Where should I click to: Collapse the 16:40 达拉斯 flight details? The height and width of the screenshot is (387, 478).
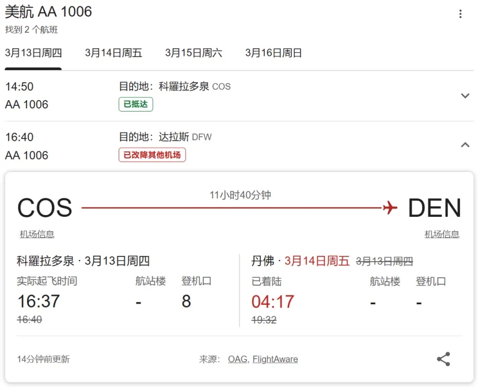click(465, 145)
